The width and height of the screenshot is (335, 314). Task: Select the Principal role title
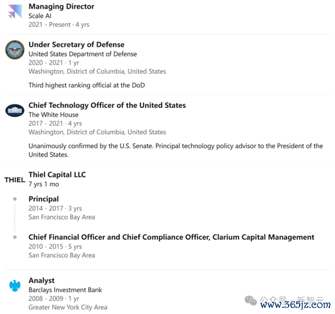44,199
